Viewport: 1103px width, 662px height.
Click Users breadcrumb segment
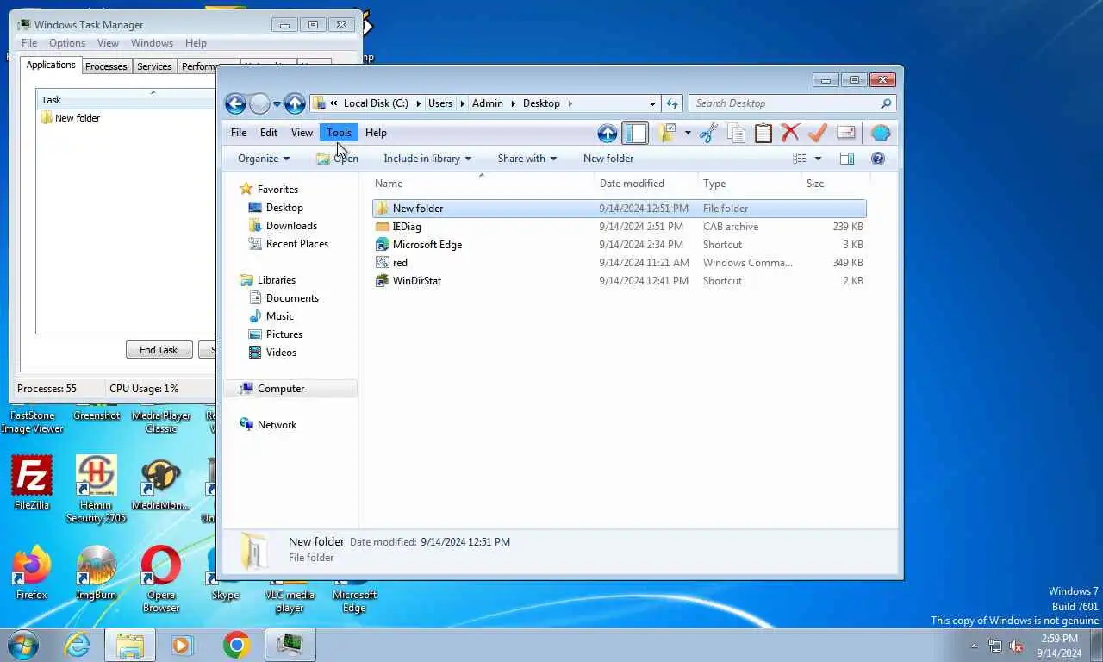click(440, 103)
